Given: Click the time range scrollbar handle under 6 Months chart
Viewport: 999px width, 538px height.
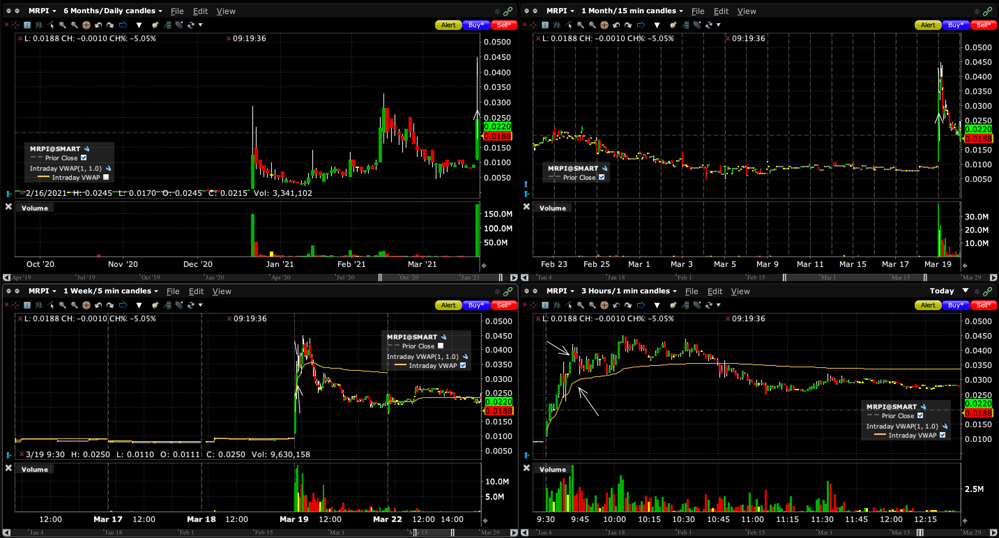Looking at the screenshot, I should [440, 277].
